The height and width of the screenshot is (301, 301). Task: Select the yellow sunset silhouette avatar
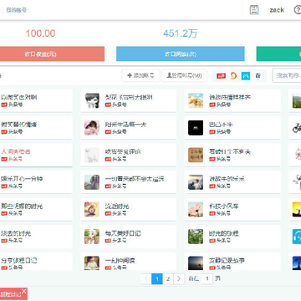(x=297, y=209)
